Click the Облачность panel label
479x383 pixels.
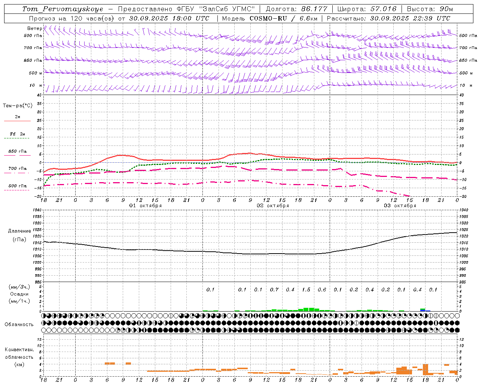click(19, 325)
